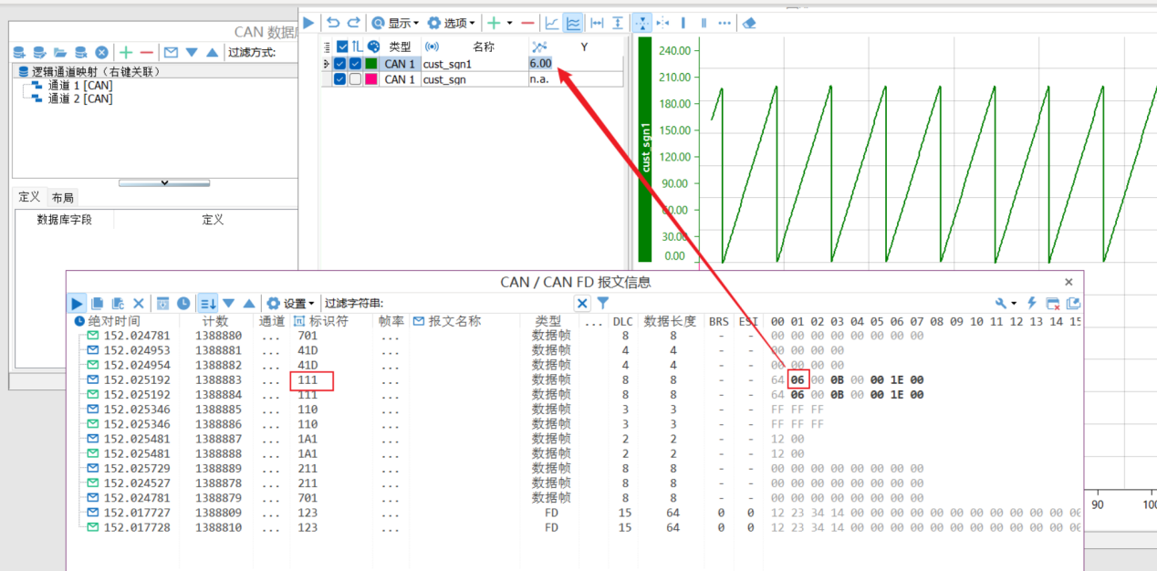The image size is (1157, 571).
Task: Select the single-axis line chart icon
Action: (x=552, y=23)
